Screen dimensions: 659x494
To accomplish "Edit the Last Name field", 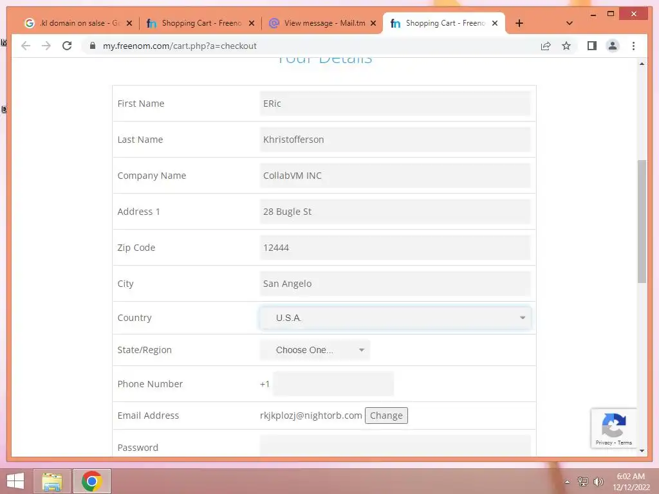I will pyautogui.click(x=395, y=140).
